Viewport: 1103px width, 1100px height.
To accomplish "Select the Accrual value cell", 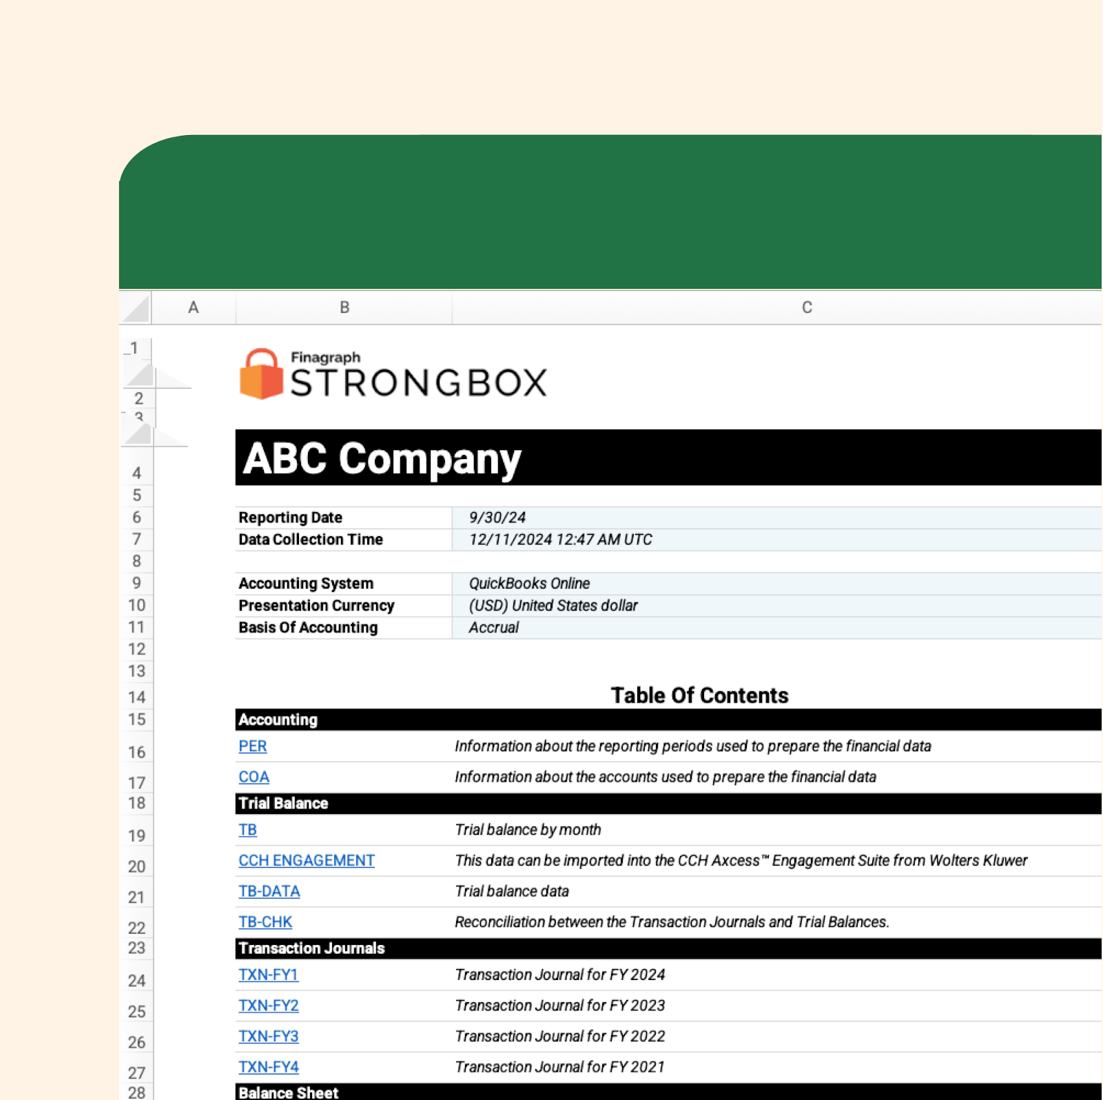I will tap(777, 628).
